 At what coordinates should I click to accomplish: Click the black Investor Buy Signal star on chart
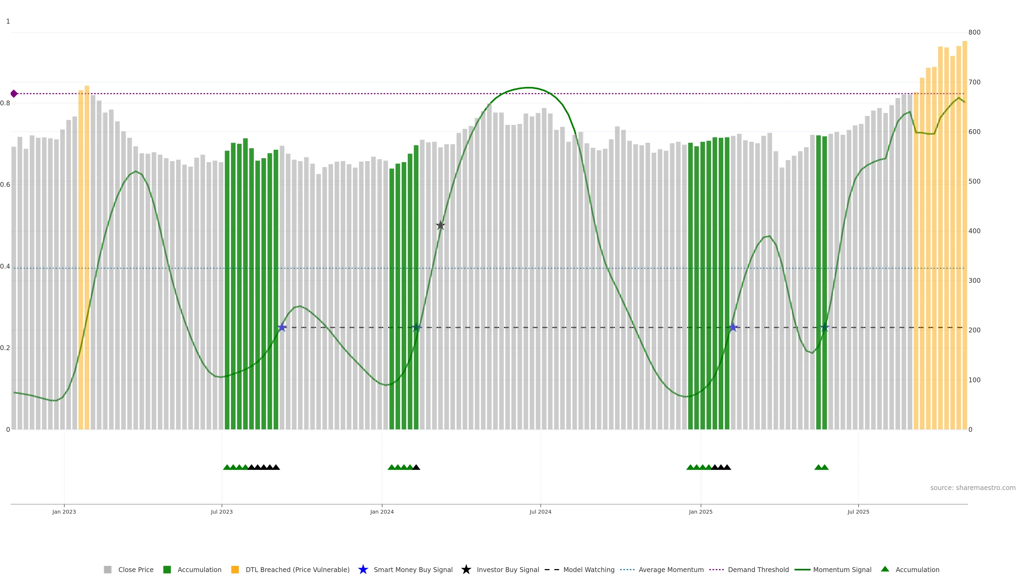(x=440, y=225)
